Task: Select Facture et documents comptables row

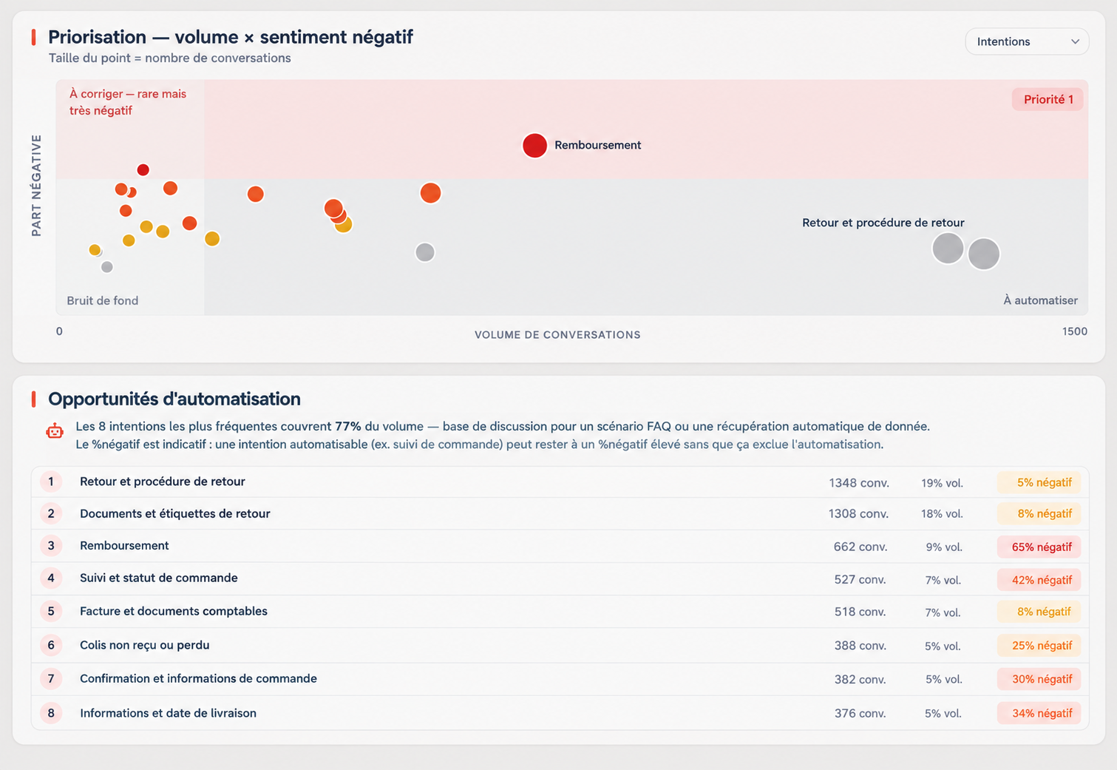Action: (x=560, y=612)
